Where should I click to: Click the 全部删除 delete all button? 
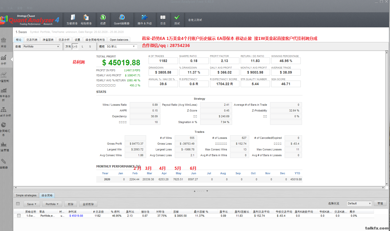[x=88, y=204]
